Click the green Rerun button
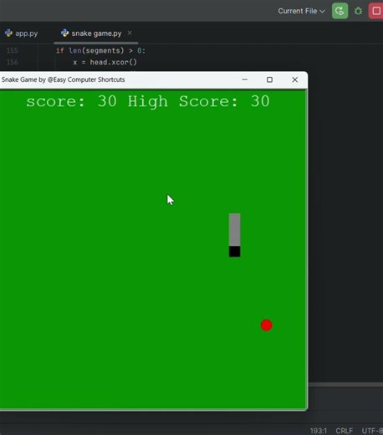383x435 pixels. tap(340, 11)
